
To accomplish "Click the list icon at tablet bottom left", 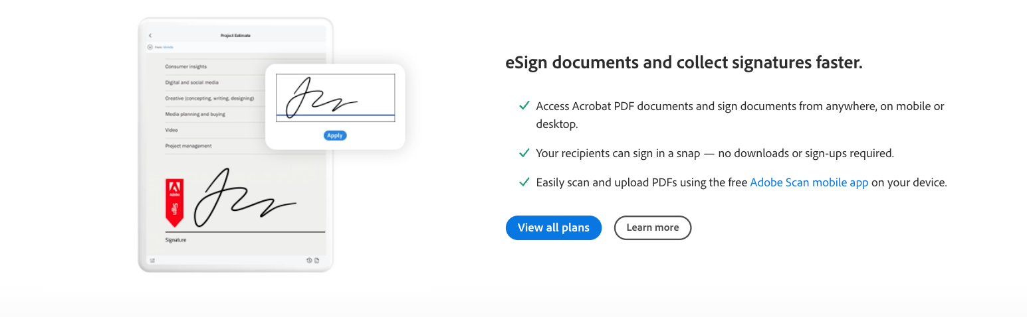I will (152, 261).
